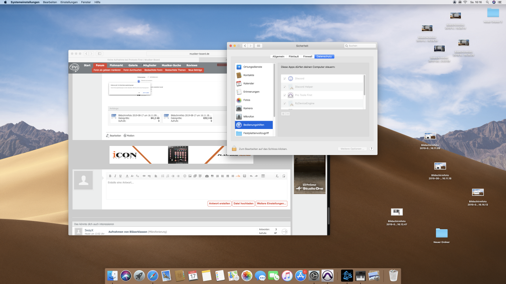Open the Einstellungen menu
This screenshot has height=284, width=506.
69,2
